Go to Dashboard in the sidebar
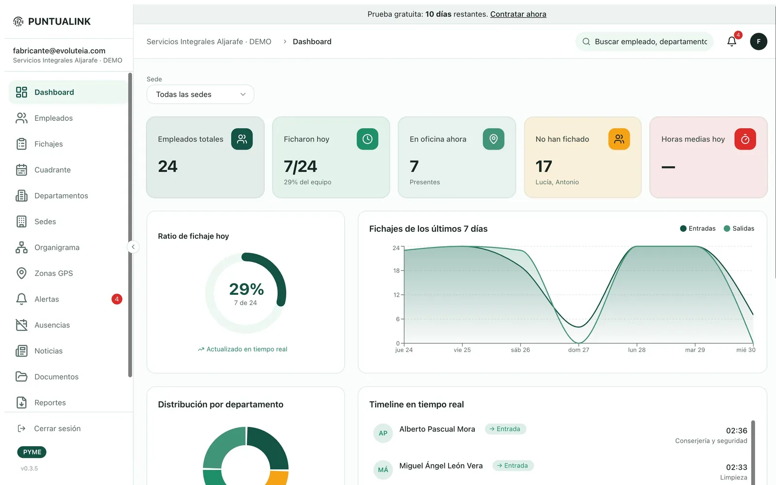The image size is (776, 485). (x=68, y=92)
